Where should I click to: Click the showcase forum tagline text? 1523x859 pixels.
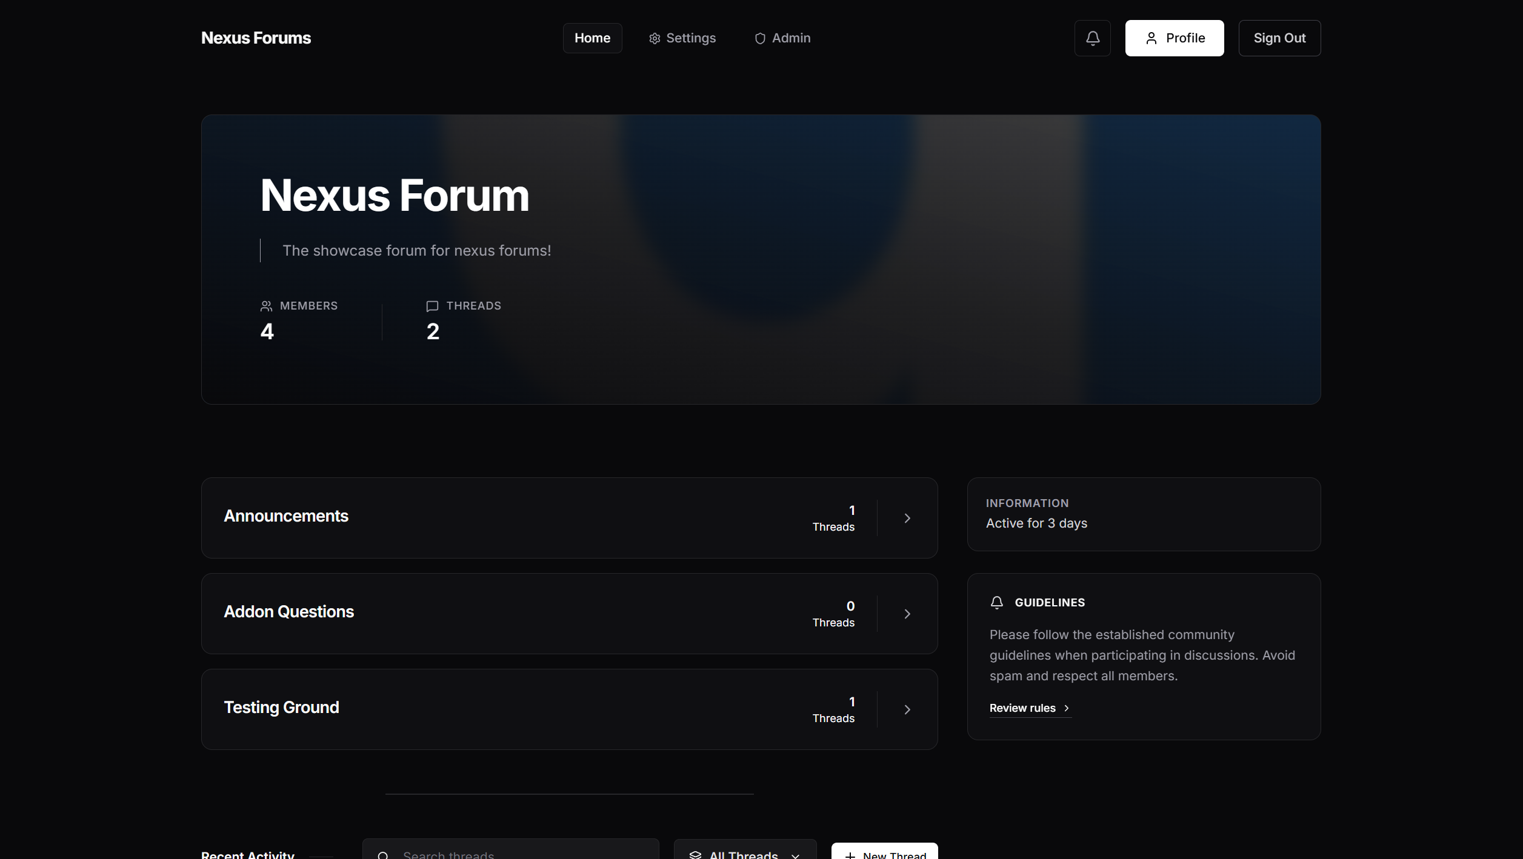416,251
